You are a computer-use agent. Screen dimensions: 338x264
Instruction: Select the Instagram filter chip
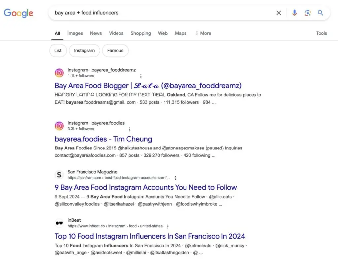pyautogui.click(x=84, y=51)
